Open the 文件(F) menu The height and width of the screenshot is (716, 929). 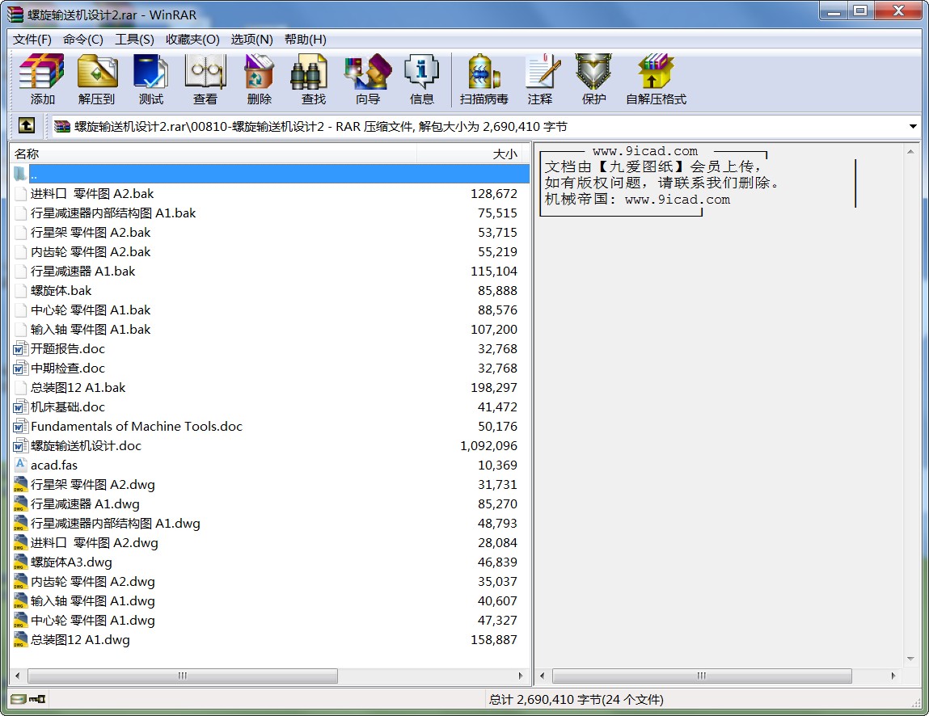coord(32,40)
